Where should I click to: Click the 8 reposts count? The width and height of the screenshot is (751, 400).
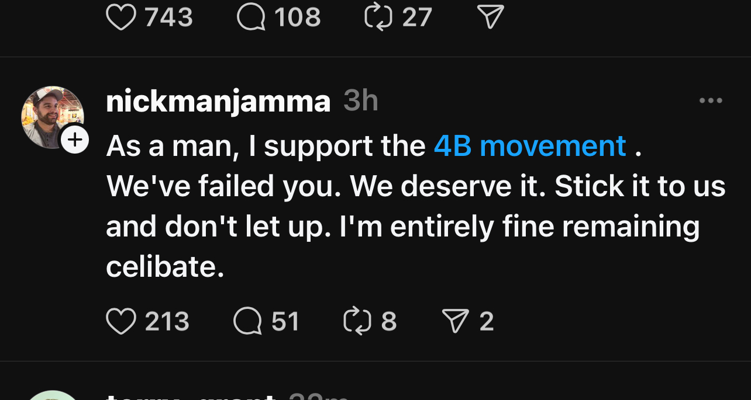tap(389, 322)
